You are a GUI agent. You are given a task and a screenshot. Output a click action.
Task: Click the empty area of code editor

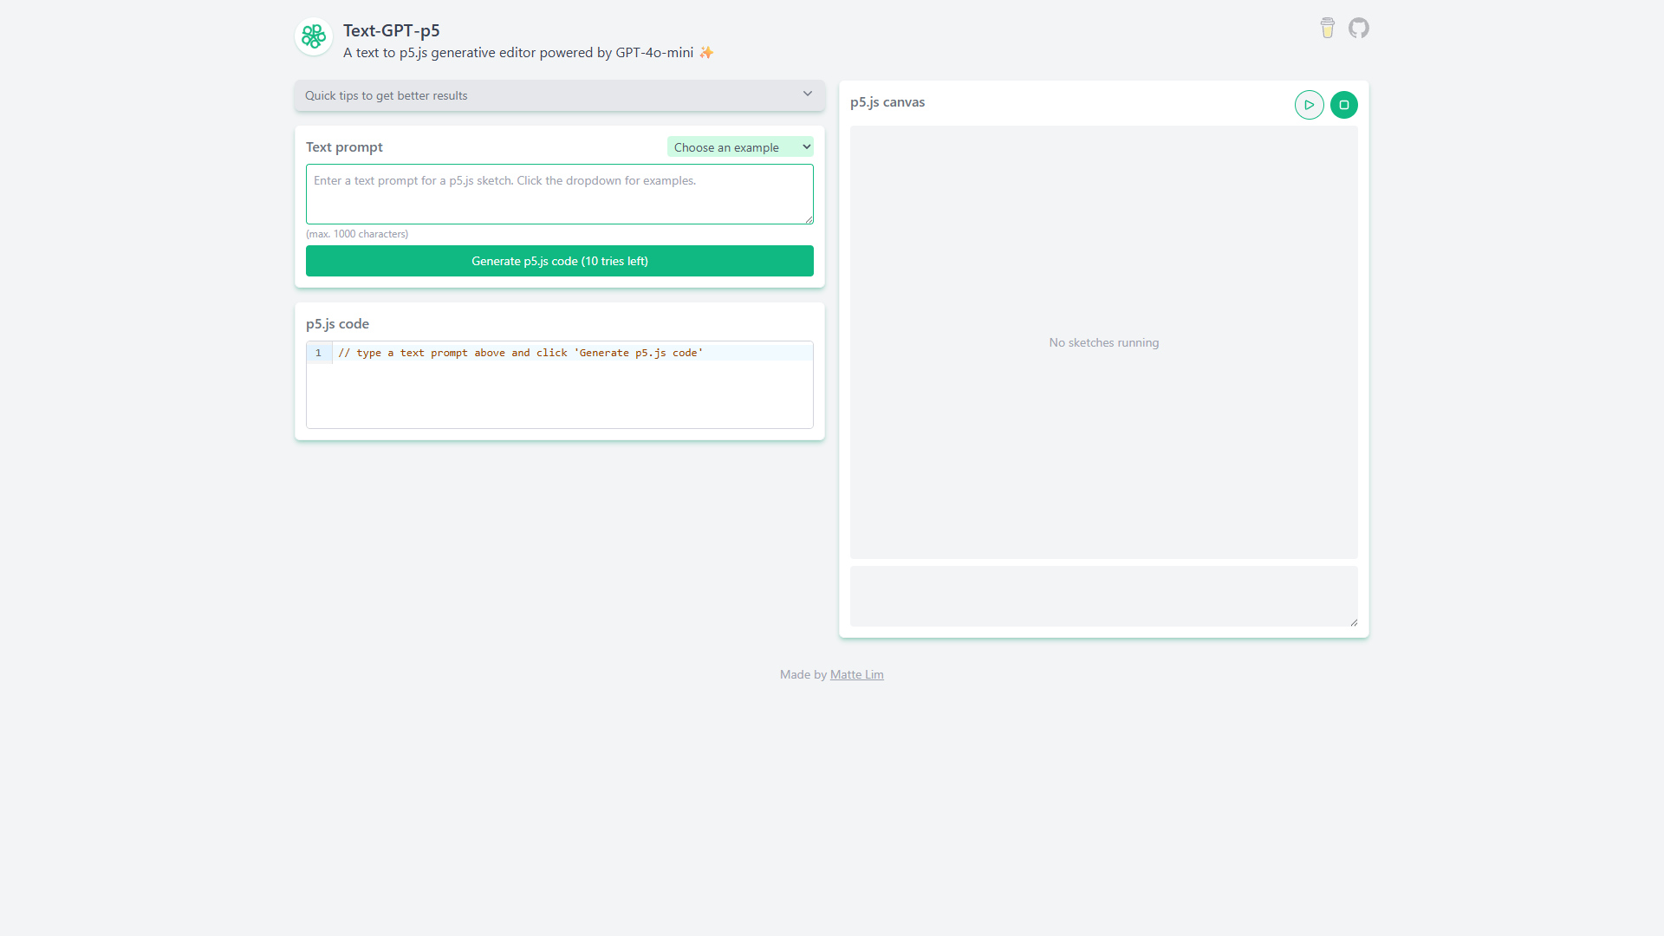[560, 394]
